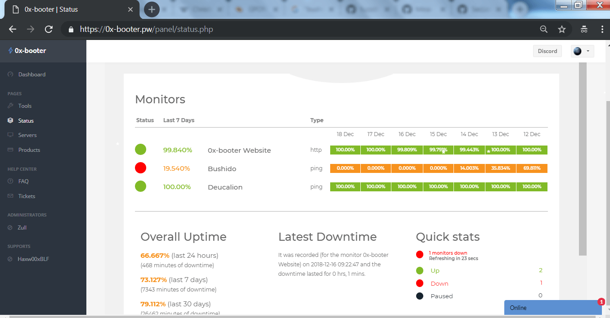
Task: Click the 99.443% cell for 14 Dec
Action: [x=469, y=150]
